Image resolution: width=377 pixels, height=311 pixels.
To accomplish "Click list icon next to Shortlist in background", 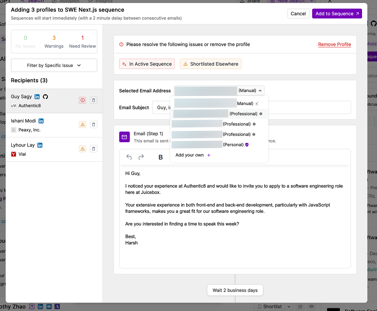I will tap(300, 306).
